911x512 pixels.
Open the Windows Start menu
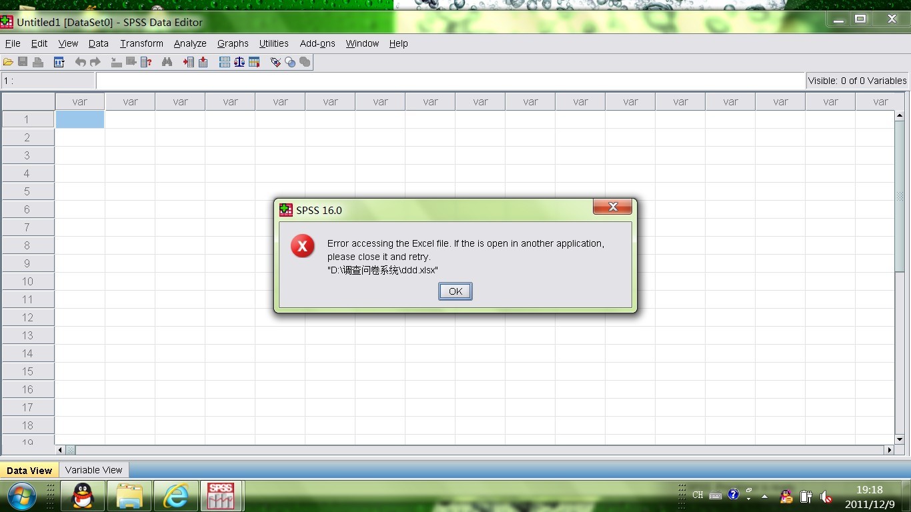22,496
